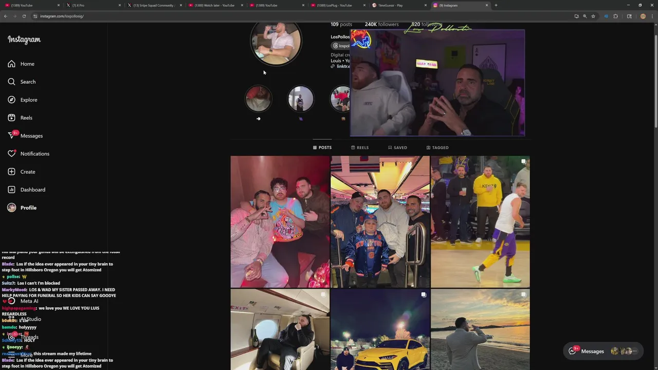Open private jet seat post
The image size is (658, 370).
(x=280, y=329)
